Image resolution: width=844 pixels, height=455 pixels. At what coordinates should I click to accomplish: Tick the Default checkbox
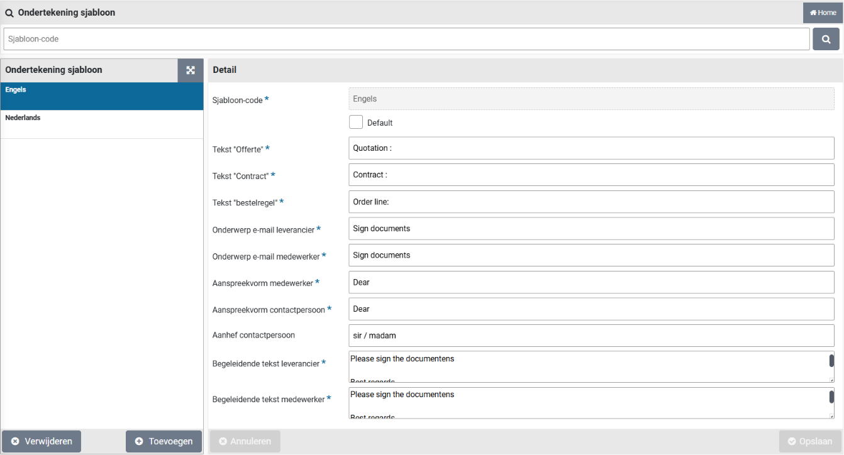click(x=356, y=123)
